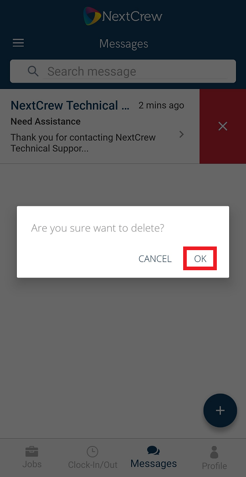Open the NextCrew Technical message title

(70, 105)
